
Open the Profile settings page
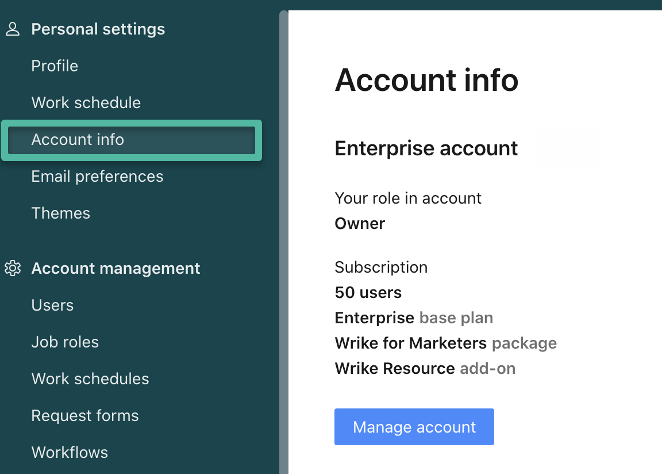tap(55, 66)
